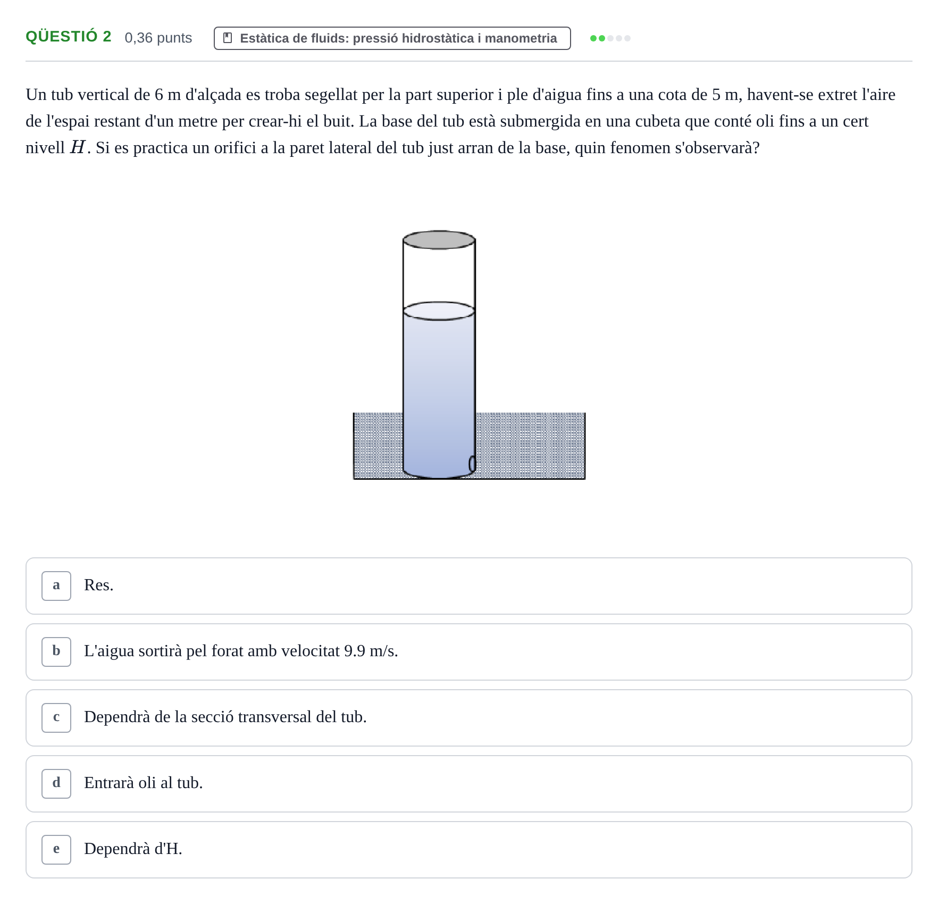Click the book icon in the topic tag
This screenshot has width=938, height=904.
228,38
